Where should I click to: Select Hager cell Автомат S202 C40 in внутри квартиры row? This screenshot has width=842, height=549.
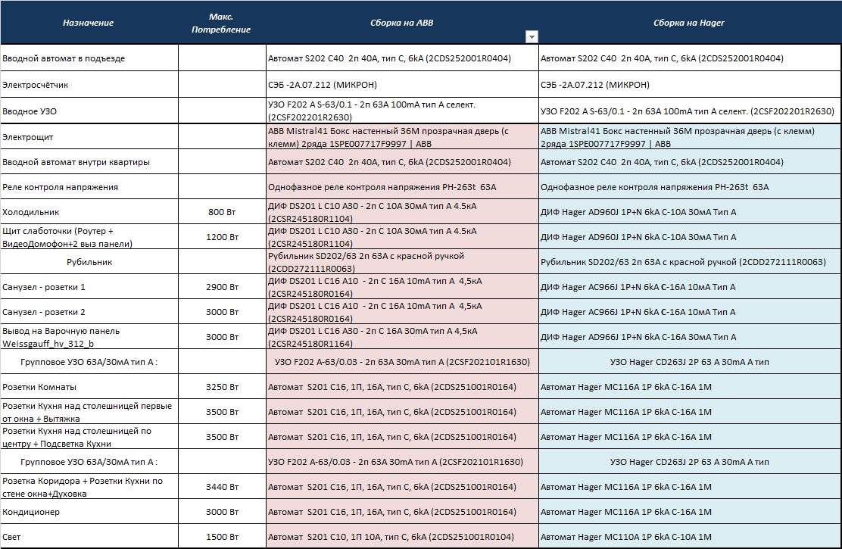click(x=690, y=162)
